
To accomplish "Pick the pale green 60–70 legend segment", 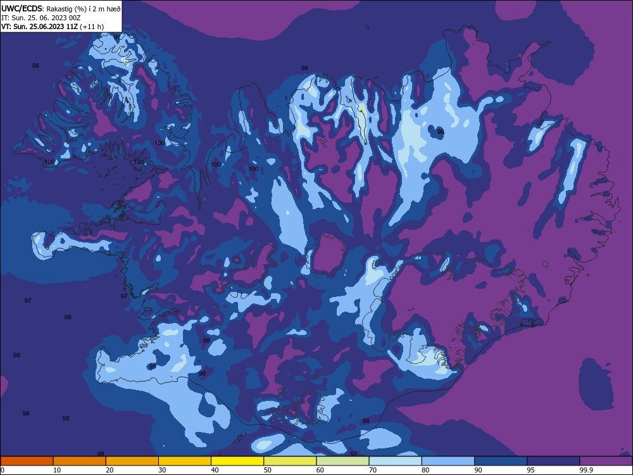I will click(x=342, y=461).
